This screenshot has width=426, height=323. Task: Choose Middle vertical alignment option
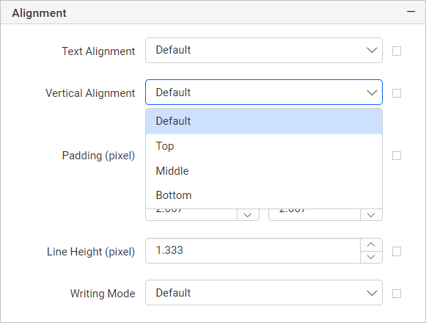tap(264, 171)
